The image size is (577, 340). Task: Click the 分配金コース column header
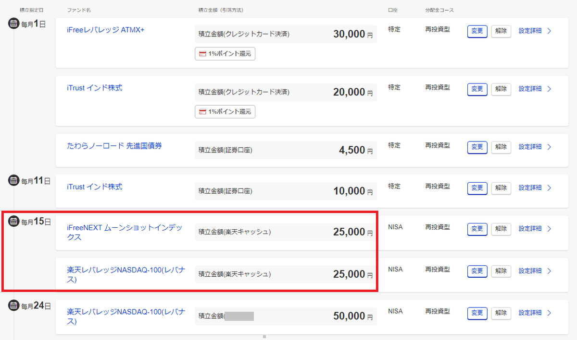(439, 10)
